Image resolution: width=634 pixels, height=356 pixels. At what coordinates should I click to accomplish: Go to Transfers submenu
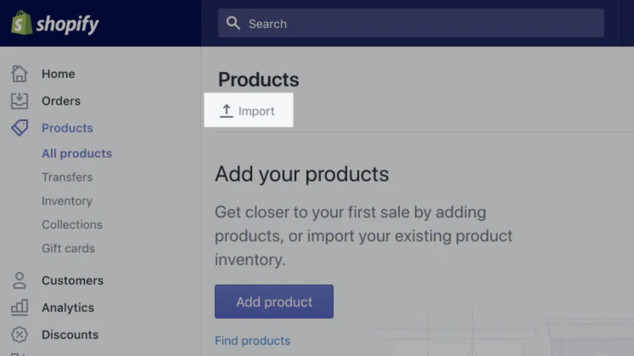pyautogui.click(x=67, y=177)
